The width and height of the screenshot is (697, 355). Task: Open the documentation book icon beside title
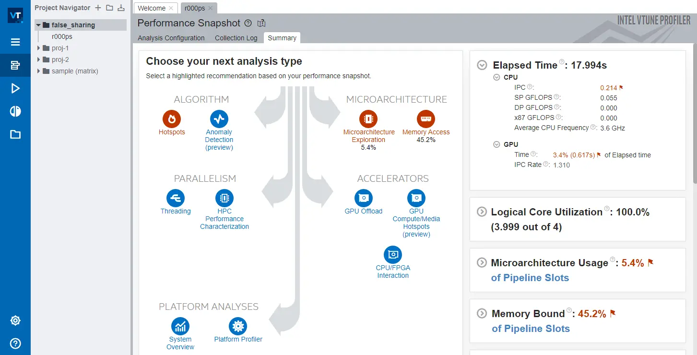pyautogui.click(x=261, y=23)
